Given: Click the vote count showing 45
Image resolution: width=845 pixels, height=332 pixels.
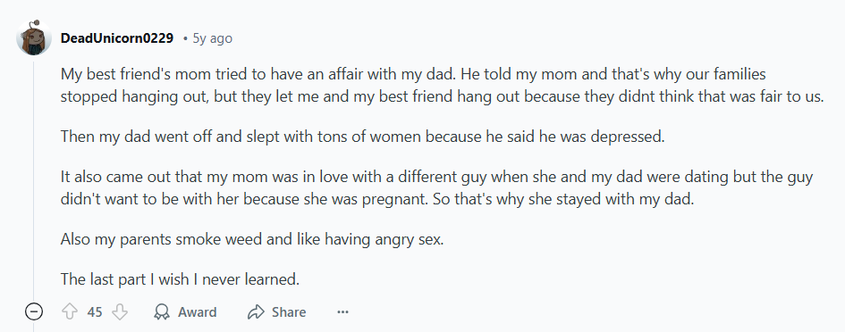Looking at the screenshot, I should click(95, 312).
